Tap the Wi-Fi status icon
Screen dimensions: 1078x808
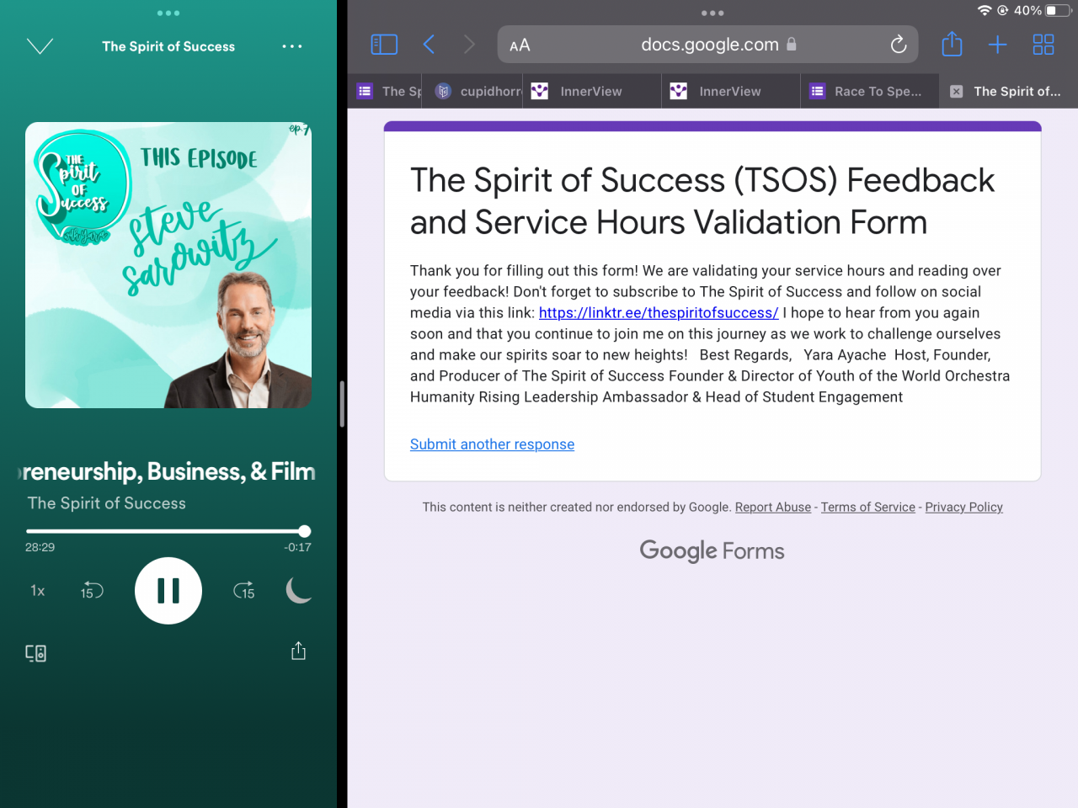(985, 11)
